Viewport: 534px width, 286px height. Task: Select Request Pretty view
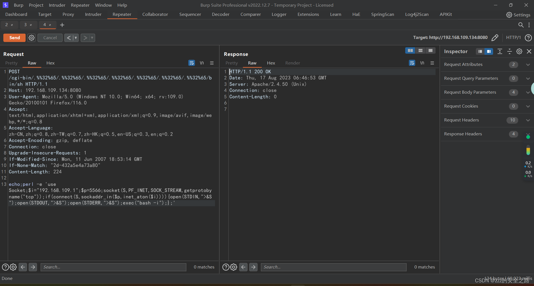[11, 63]
